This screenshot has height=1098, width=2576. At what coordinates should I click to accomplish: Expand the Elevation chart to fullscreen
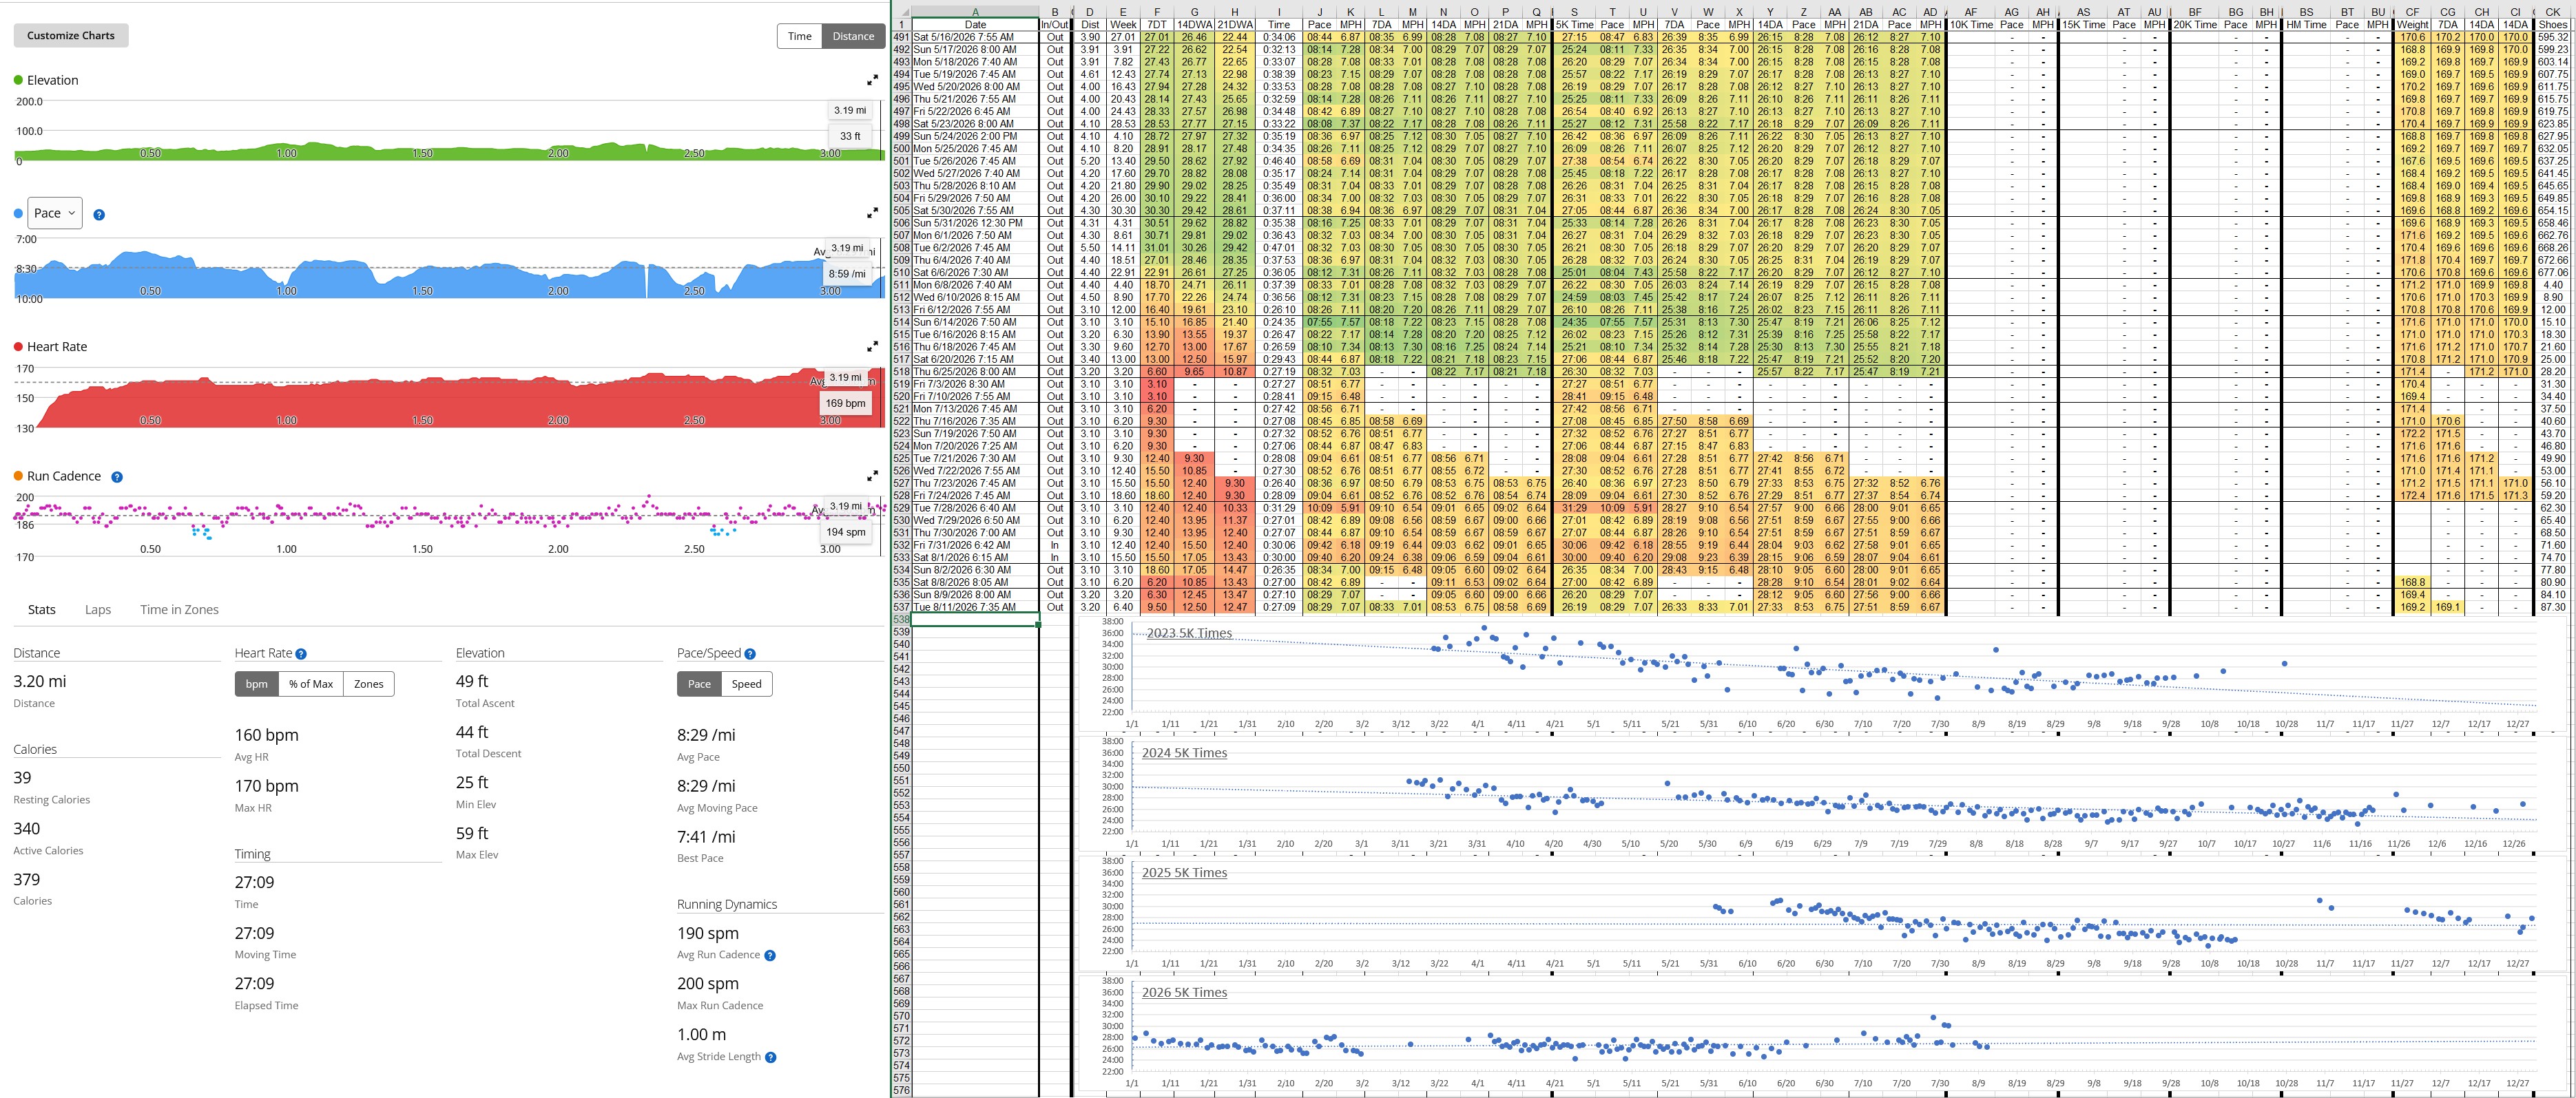pyautogui.click(x=872, y=80)
